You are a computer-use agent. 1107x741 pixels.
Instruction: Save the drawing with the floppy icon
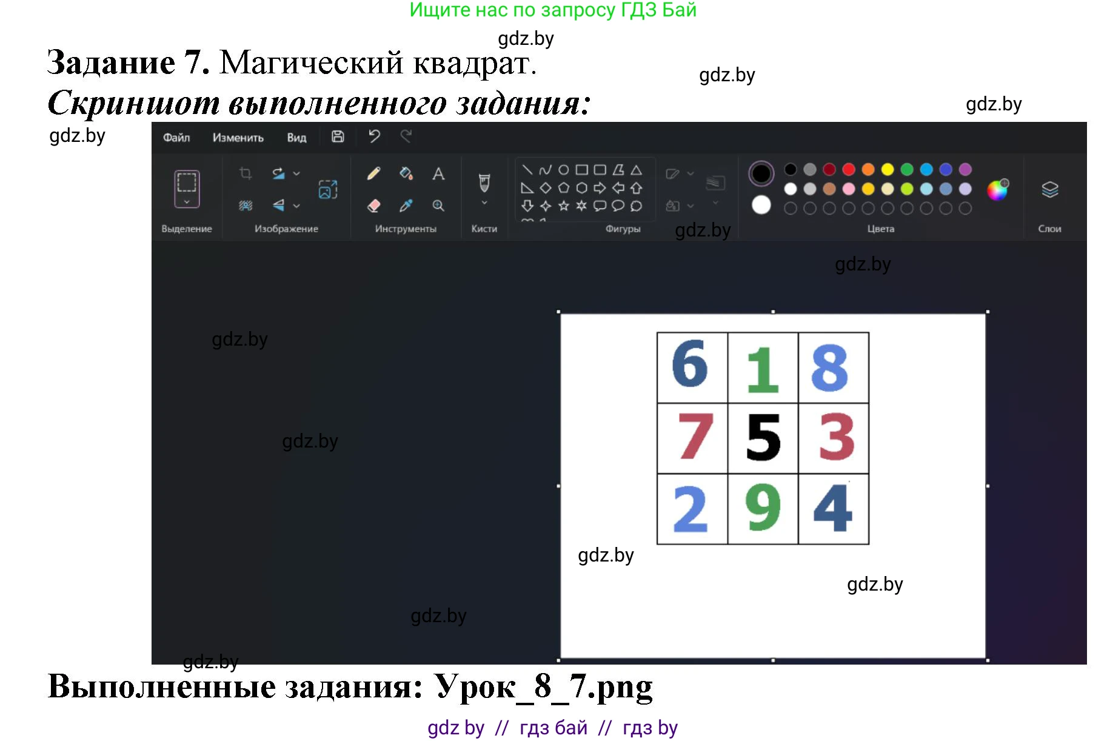coord(338,136)
